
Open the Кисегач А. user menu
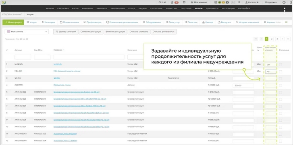pyautogui.click(x=252, y=2)
